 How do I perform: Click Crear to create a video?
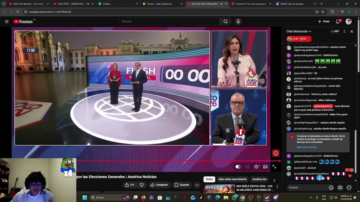[324, 21]
